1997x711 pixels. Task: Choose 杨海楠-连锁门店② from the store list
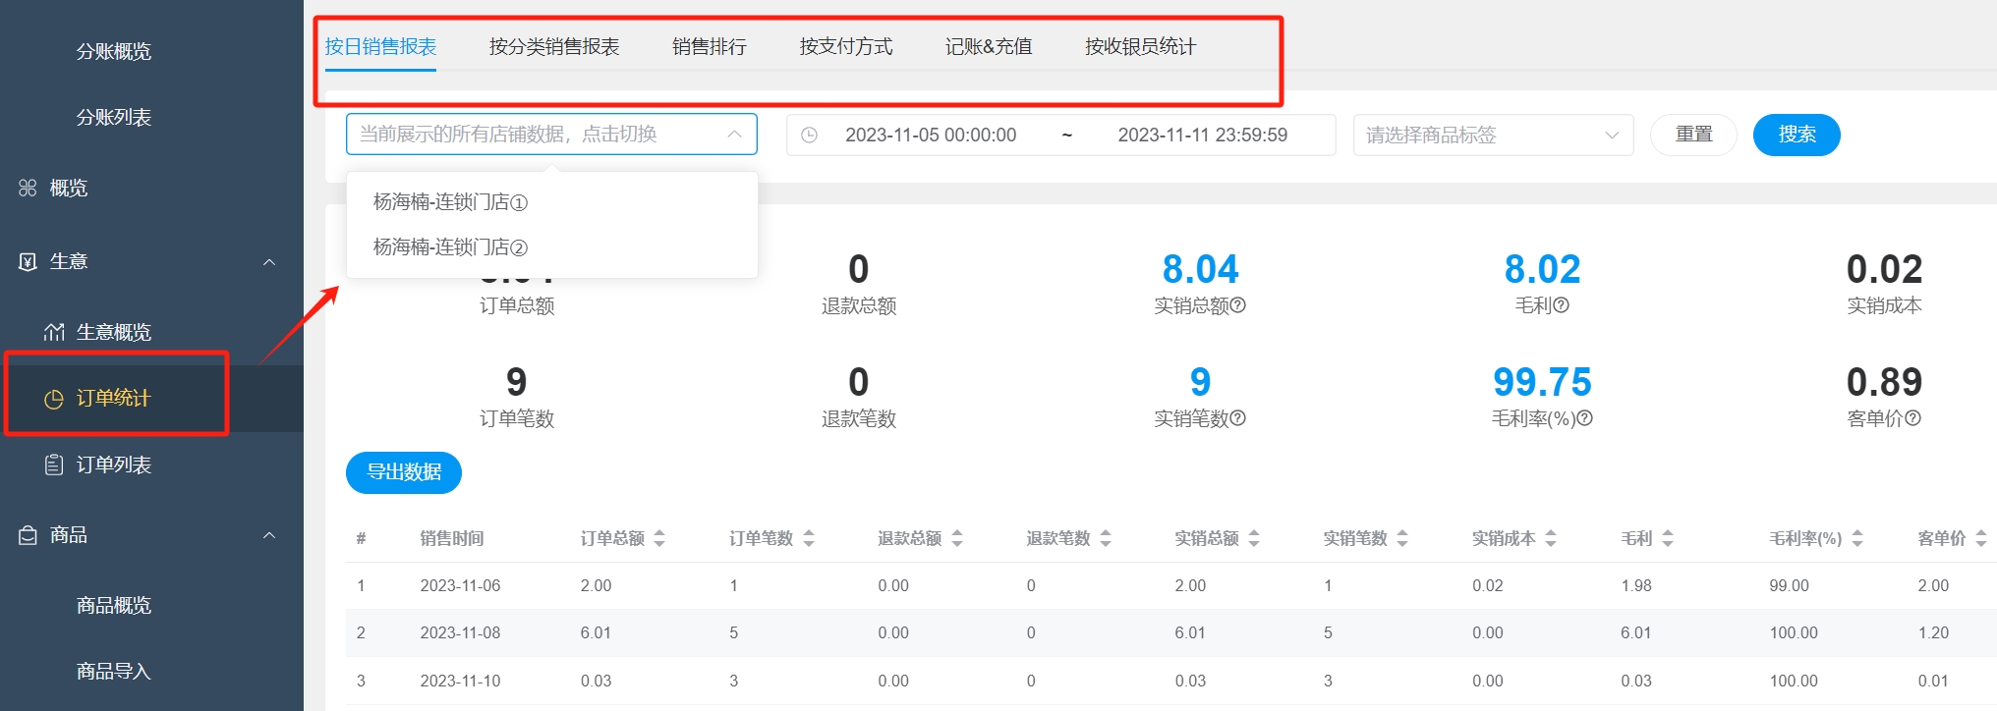(450, 247)
